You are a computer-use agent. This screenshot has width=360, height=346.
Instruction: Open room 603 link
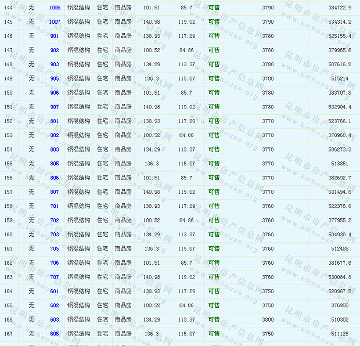point(55,320)
